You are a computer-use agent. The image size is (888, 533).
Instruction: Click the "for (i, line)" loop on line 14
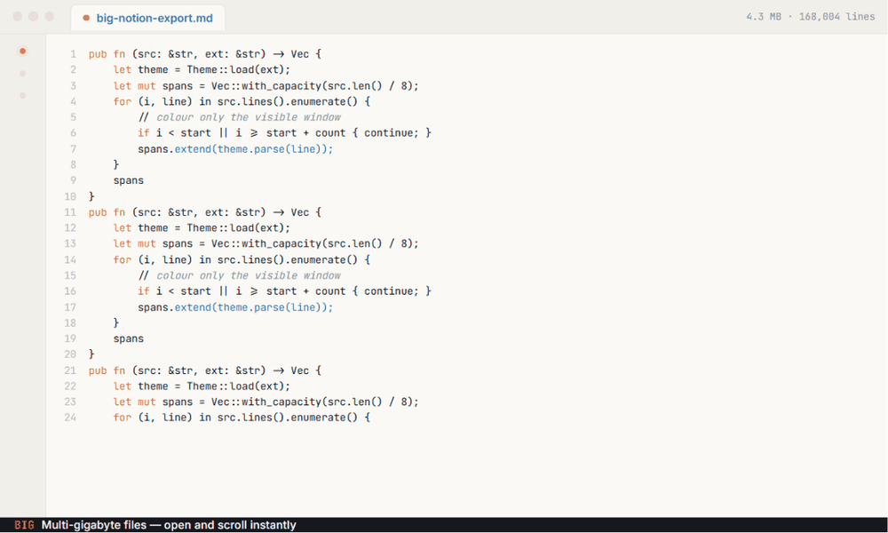point(242,259)
